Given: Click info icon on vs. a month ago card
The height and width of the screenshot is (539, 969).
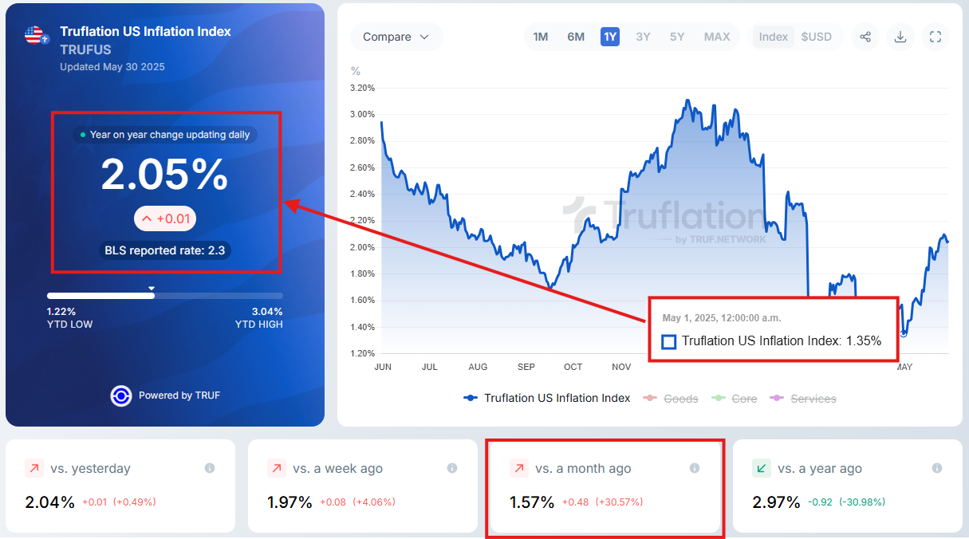Looking at the screenshot, I should click(695, 468).
